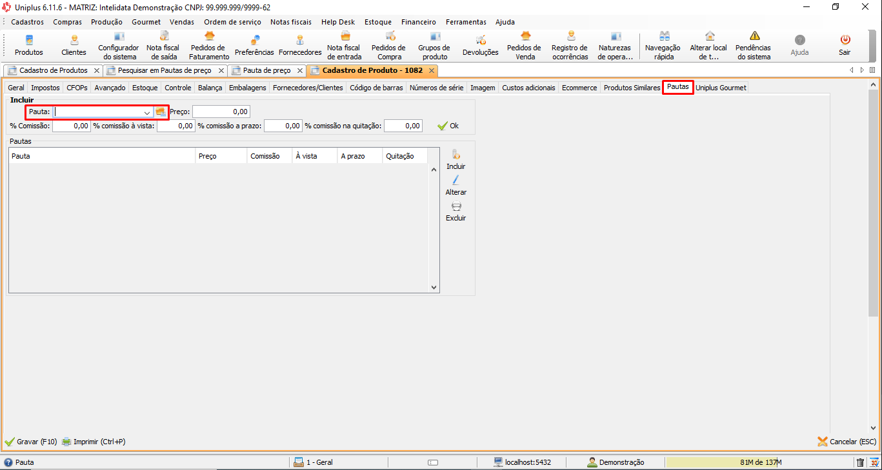Switch to Pesquisar em Pautas de preço tab
882x470 pixels.
[x=165, y=70]
